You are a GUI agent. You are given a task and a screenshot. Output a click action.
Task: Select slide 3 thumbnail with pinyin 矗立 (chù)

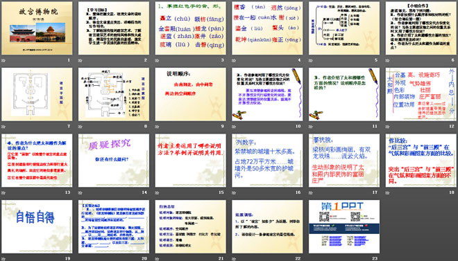tap(190, 28)
